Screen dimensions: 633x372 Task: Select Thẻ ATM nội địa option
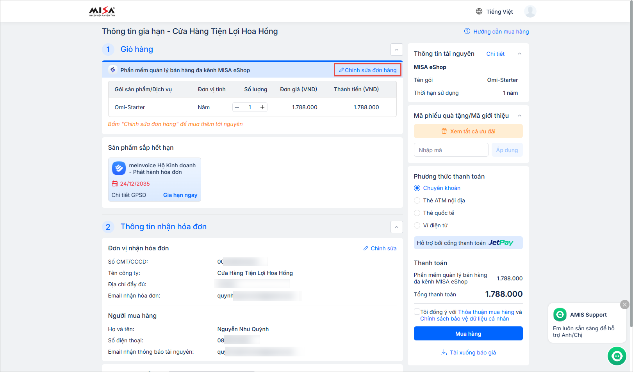[417, 200]
